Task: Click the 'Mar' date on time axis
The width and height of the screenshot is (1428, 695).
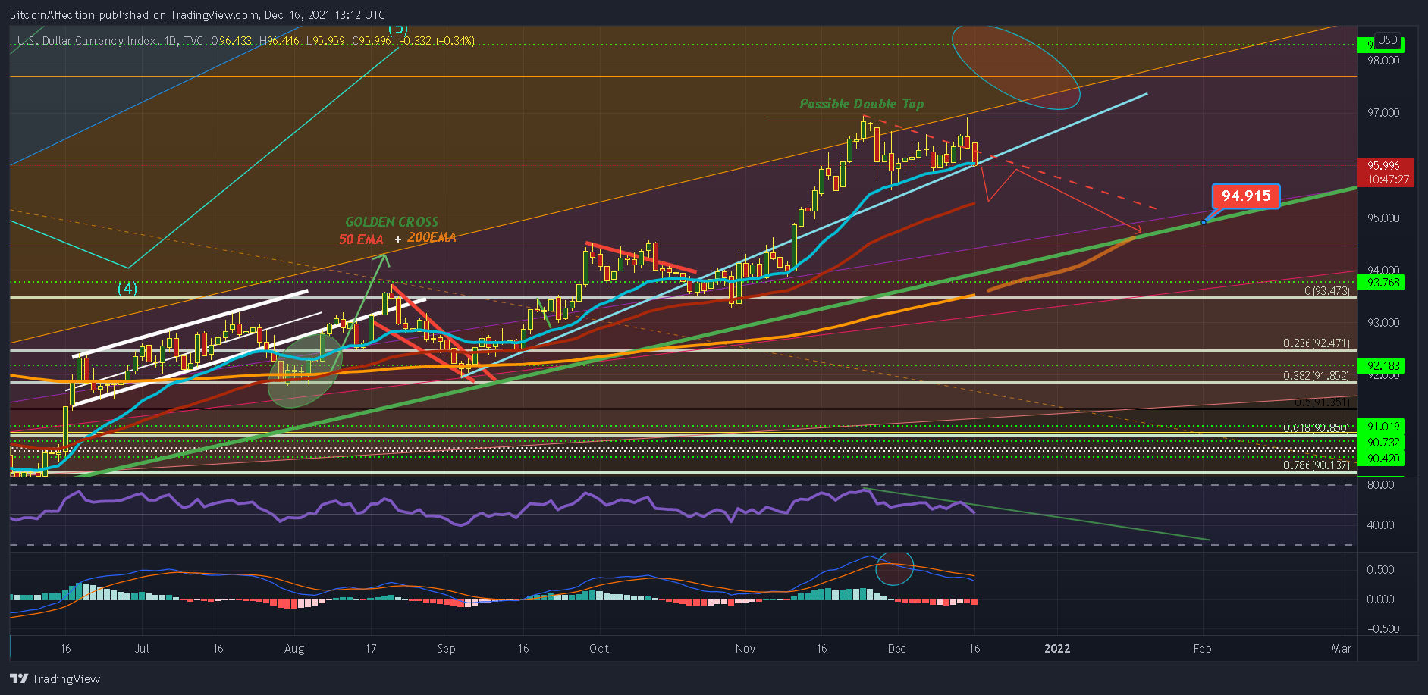Action: [1342, 649]
